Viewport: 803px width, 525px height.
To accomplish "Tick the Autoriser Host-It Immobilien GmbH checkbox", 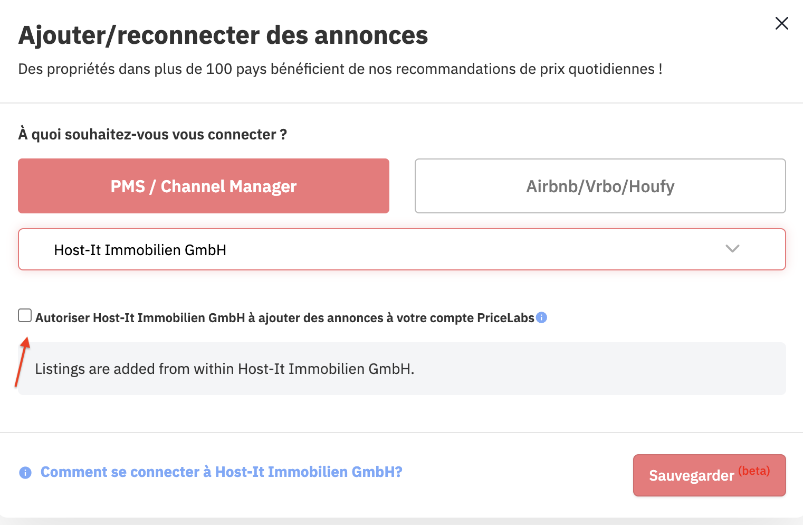I will pyautogui.click(x=25, y=315).
